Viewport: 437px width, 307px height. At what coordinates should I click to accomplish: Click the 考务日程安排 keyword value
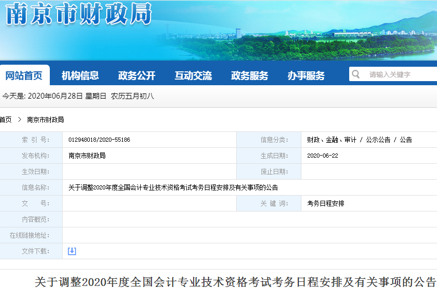326,203
